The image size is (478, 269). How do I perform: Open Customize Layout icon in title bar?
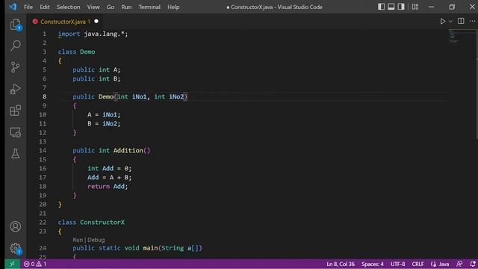coord(415,7)
